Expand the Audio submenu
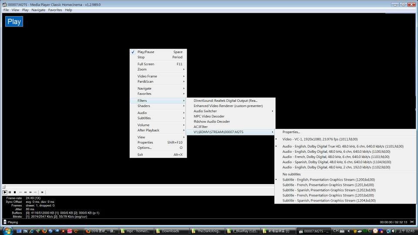Viewport: 418px width, 235px height. point(158,113)
